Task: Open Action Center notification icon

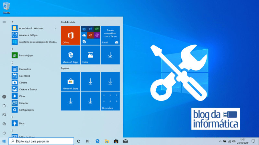Action: 253,141
